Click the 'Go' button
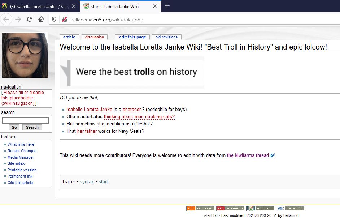The image size is (340, 218). coord(14,127)
